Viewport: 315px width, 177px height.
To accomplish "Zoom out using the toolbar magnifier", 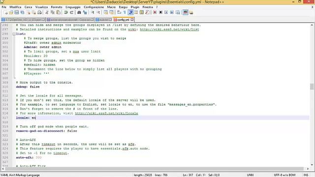I will 98,12.
